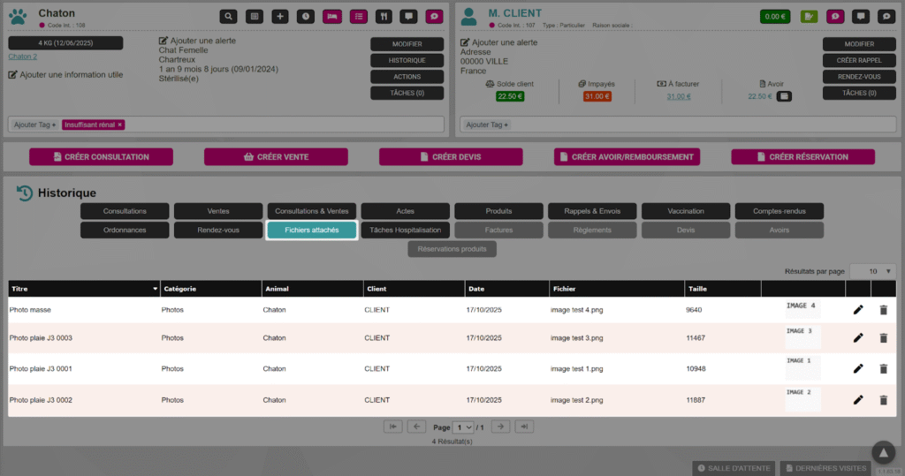Screen dimensions: 905x476
Task: Click the magnifier search icon beside Chaton
Action: coord(229,16)
